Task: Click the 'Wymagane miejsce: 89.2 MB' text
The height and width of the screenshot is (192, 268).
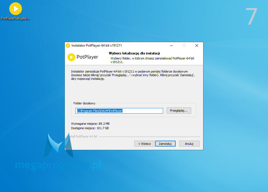Action: [90, 124]
